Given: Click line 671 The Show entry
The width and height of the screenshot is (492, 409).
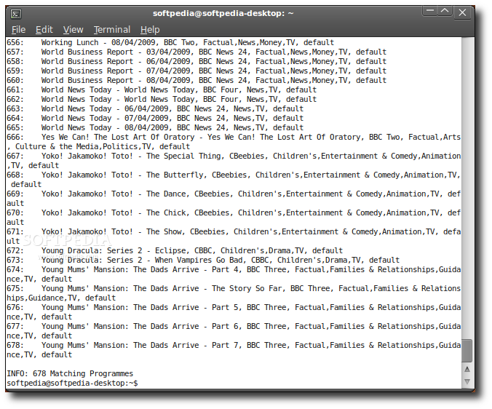Looking at the screenshot, I should click(234, 237).
